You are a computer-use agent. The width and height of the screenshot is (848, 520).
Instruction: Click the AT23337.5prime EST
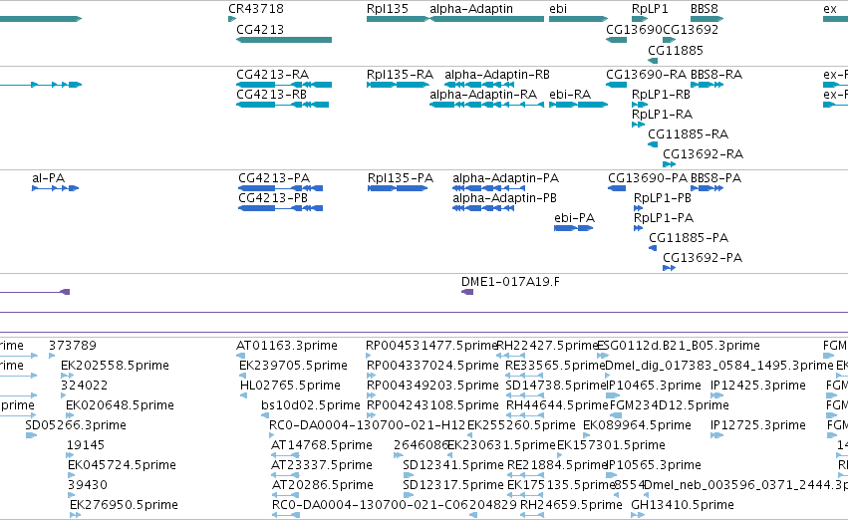(285, 476)
